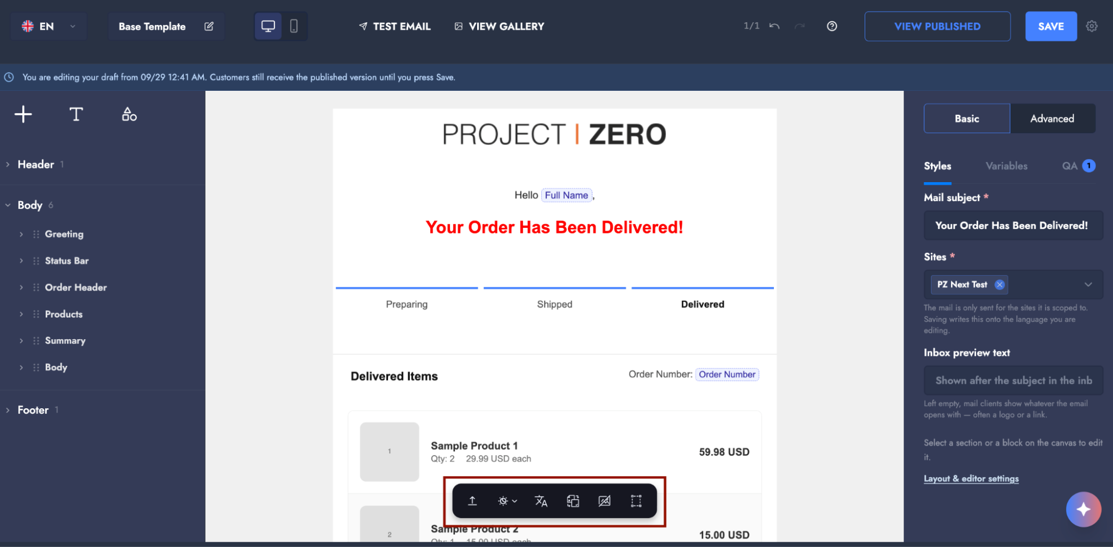Expand the Header section
The height and width of the screenshot is (547, 1113).
pos(8,164)
